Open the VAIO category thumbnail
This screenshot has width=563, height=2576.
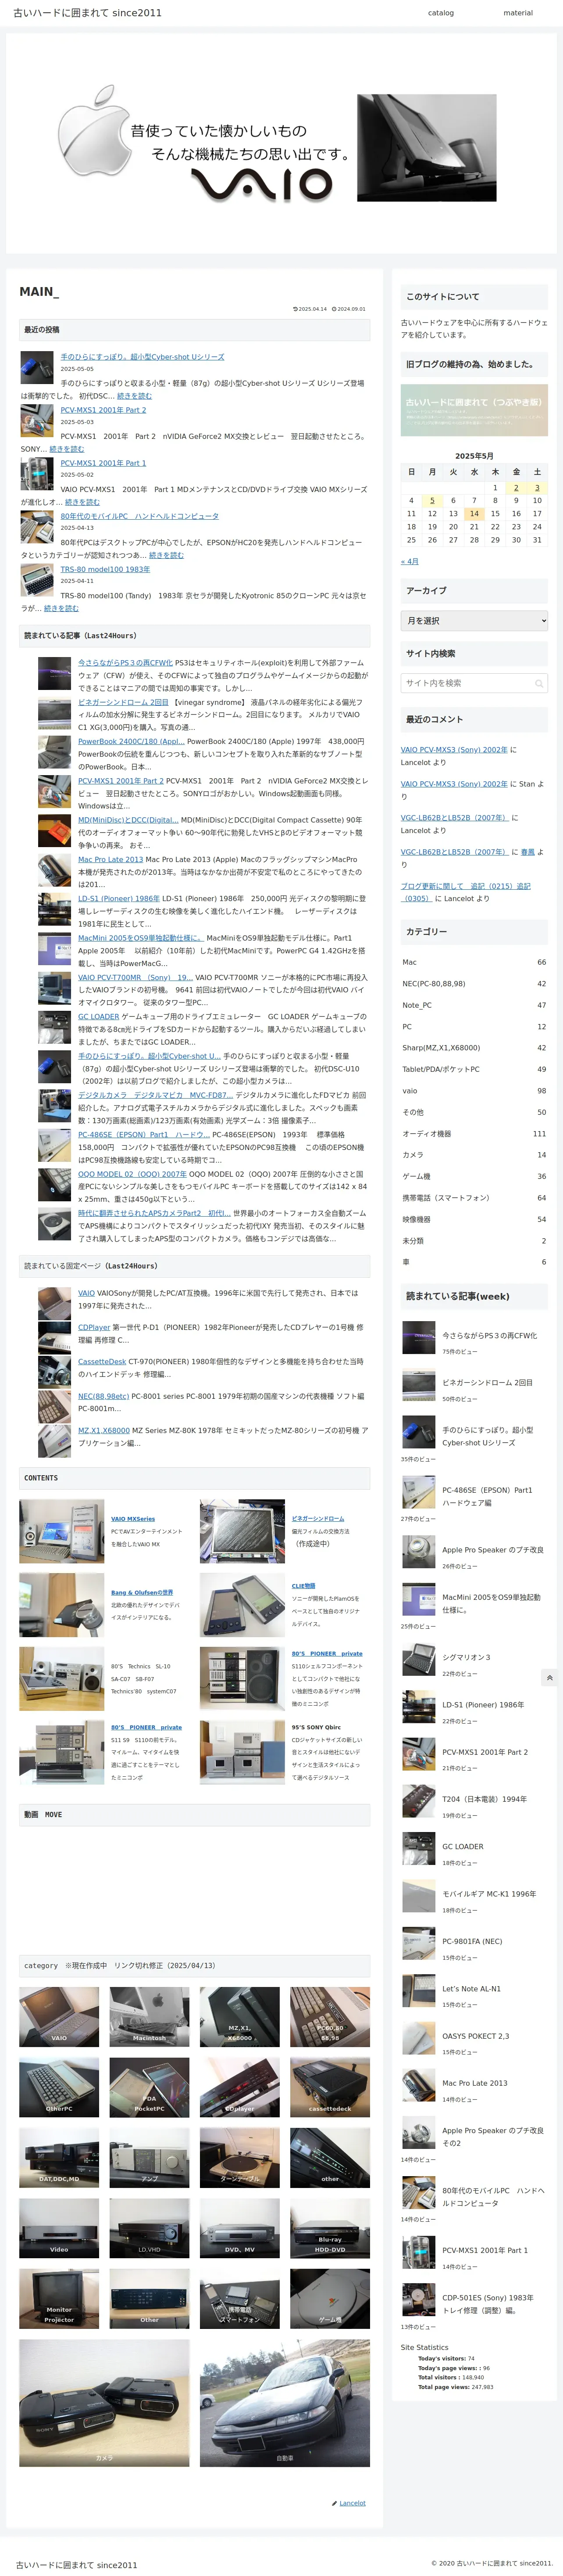59,2016
